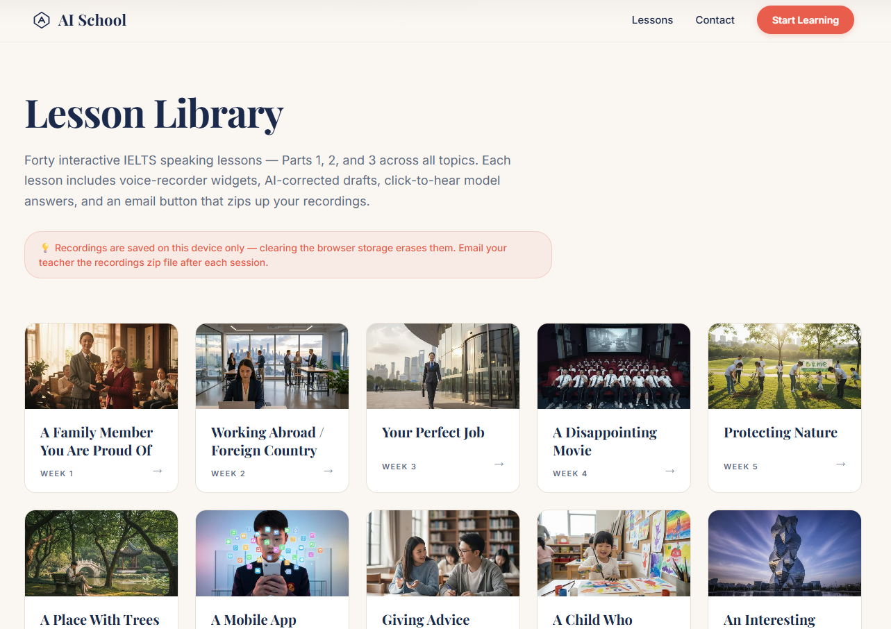Viewport: 891px width, 629px height.
Task: Open the Your Perfect Job image thumbnail
Action: 443,366
